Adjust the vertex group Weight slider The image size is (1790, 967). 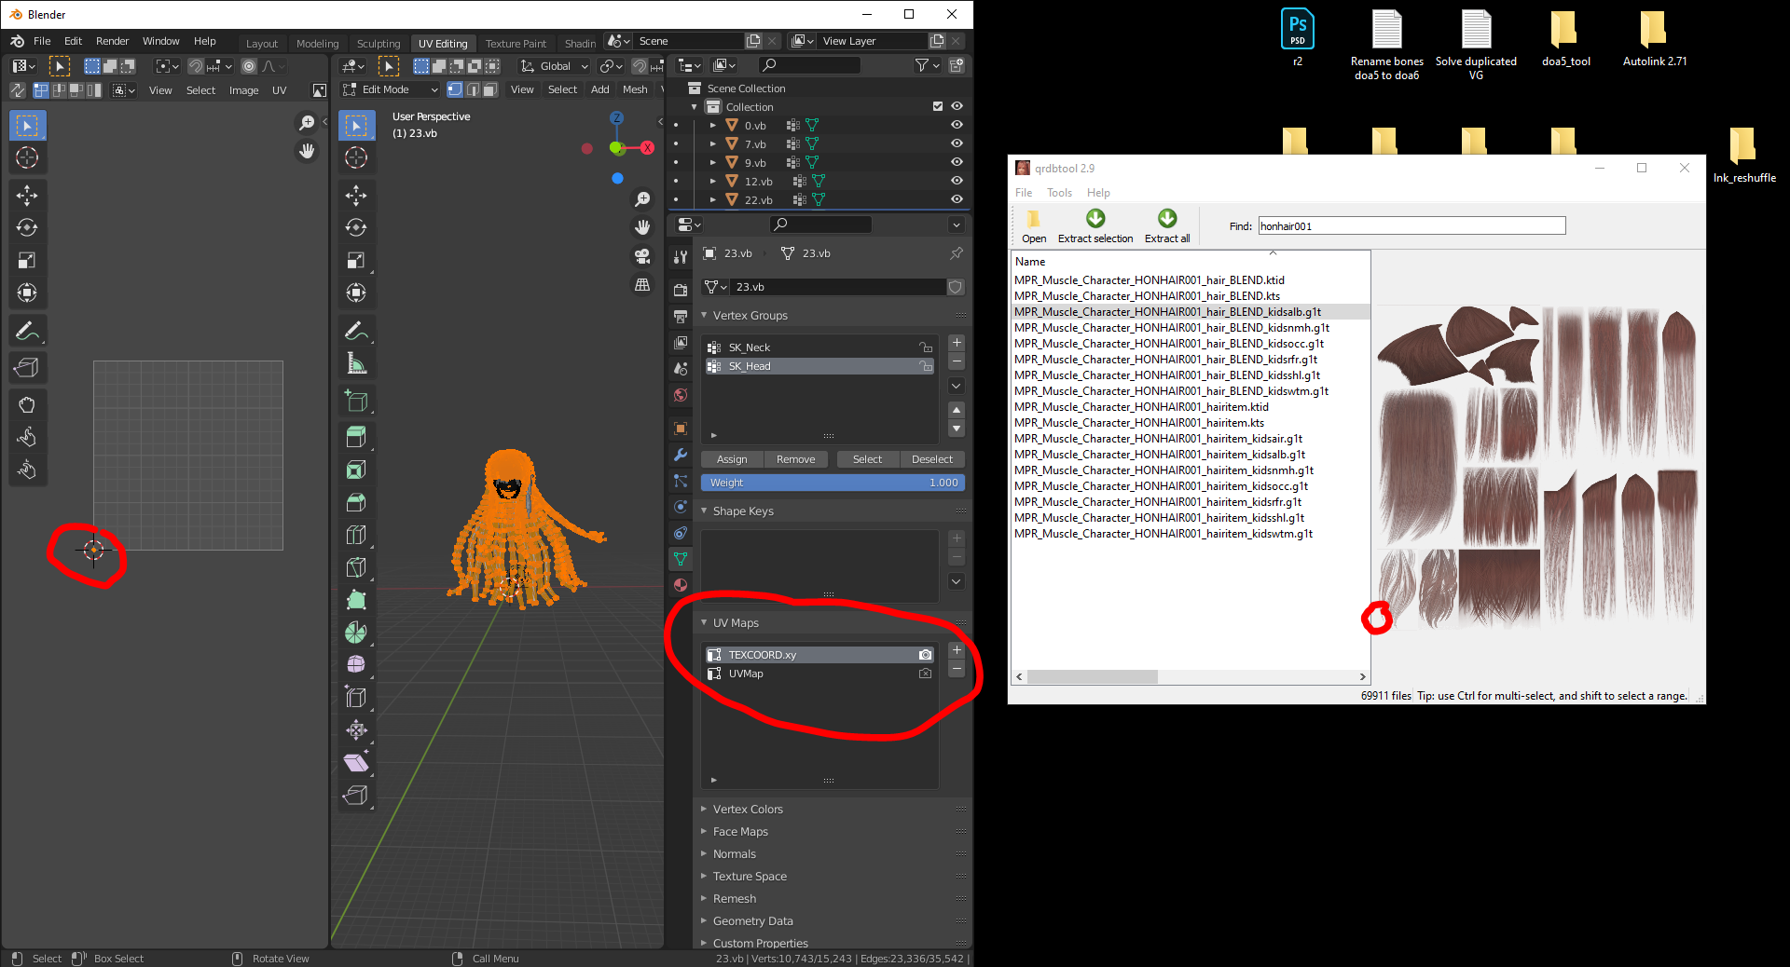[x=833, y=483]
